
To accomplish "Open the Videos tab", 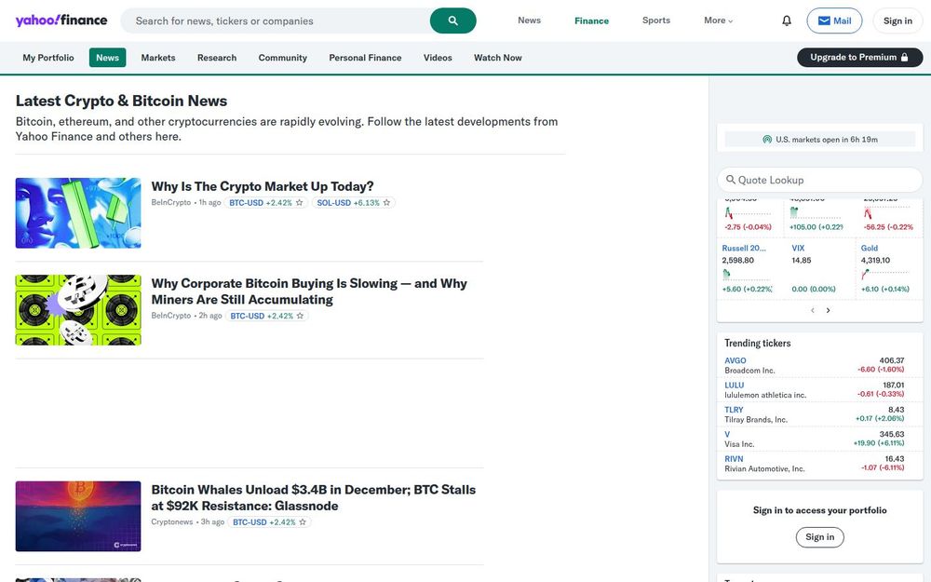I will click(438, 58).
